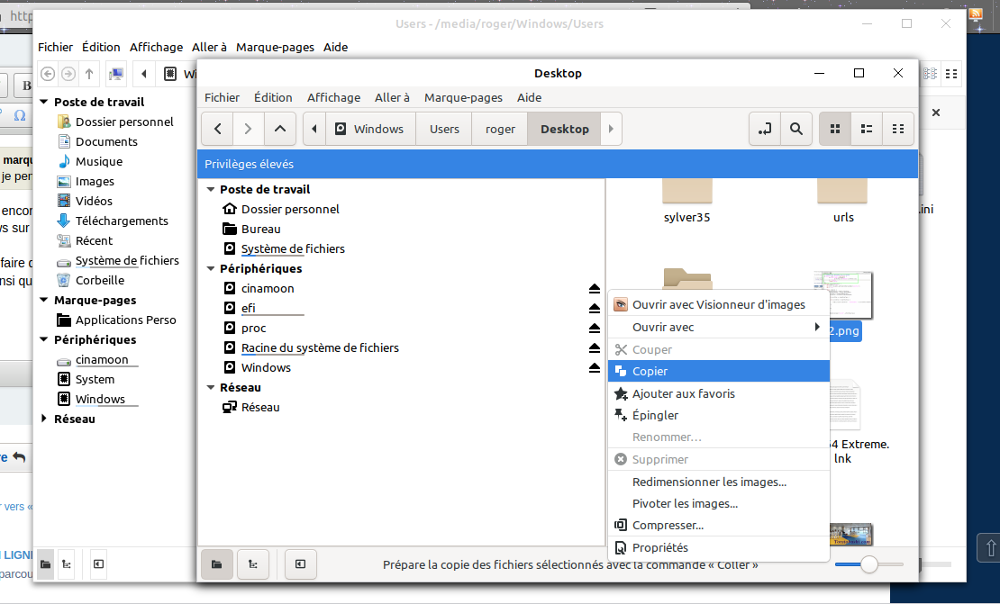This screenshot has width=1000, height=604.
Task: Select Propriétés from the context menu
Action: click(659, 547)
